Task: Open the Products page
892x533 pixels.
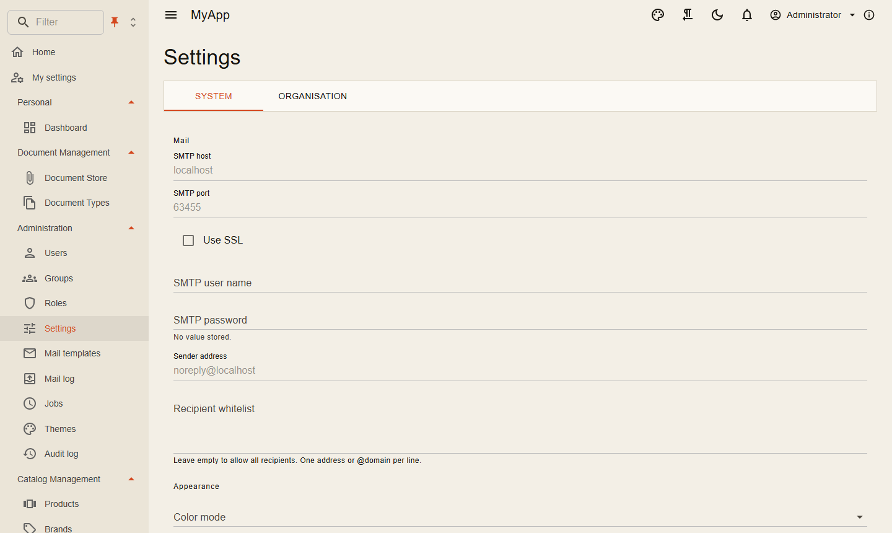Action: tap(74, 504)
